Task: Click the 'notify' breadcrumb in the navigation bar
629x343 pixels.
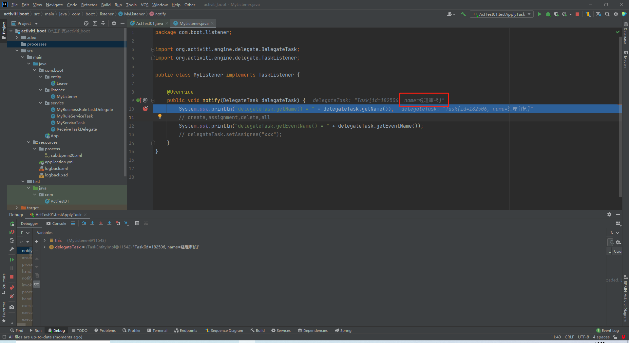Action: tap(158, 14)
